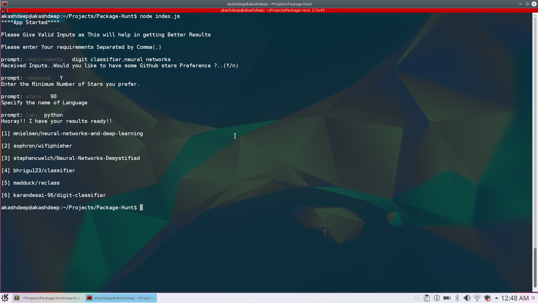Open the volume speaker tray icon

pyautogui.click(x=467, y=298)
